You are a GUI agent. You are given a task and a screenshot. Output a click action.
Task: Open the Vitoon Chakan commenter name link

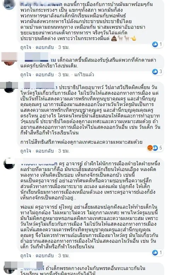39,164
